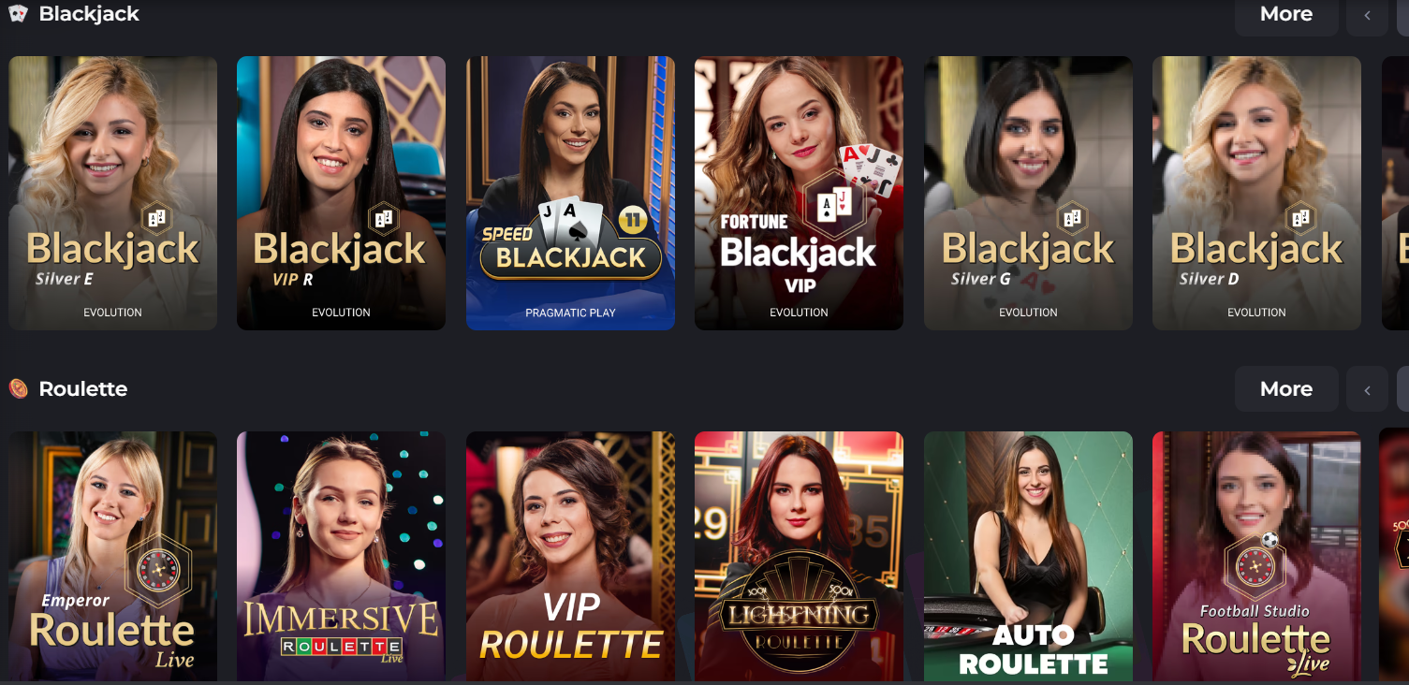Launch Lightning Roulette game
Viewport: 1409px width, 685px height.
(x=799, y=556)
